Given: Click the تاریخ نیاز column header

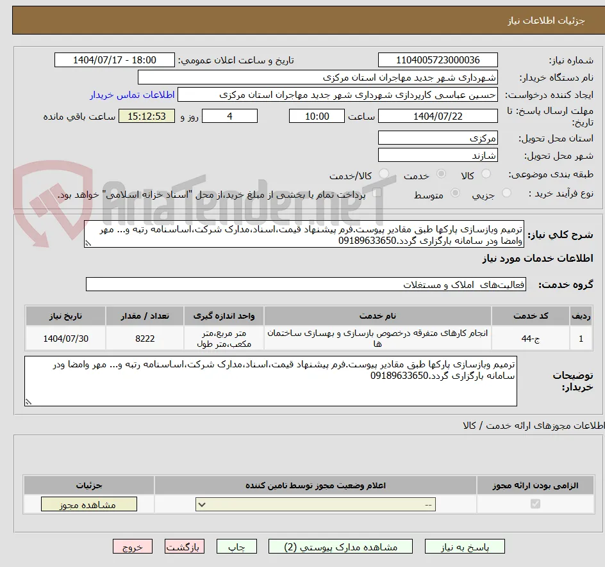Looking at the screenshot, I should (65, 316).
